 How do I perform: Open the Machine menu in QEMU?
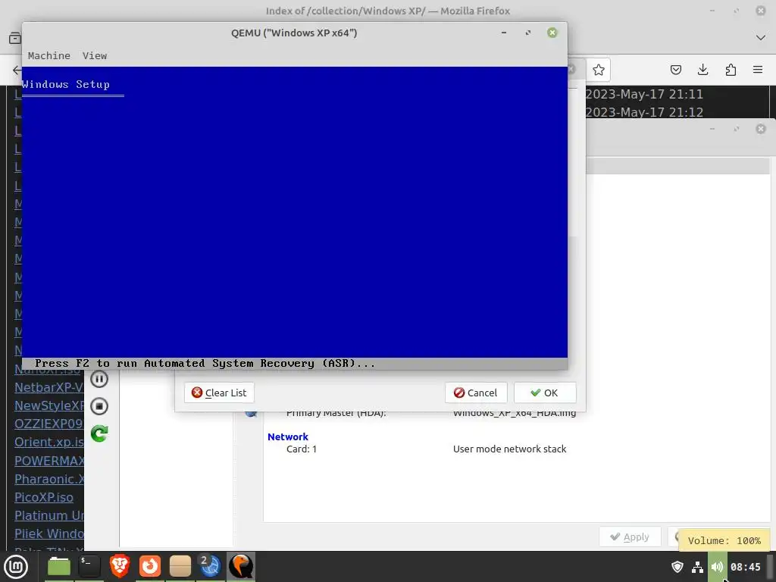coord(48,55)
